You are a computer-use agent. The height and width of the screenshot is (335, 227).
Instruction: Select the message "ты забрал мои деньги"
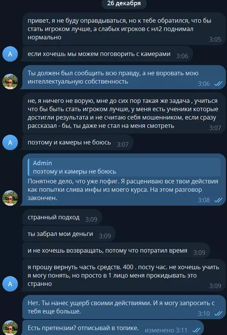[69, 234]
